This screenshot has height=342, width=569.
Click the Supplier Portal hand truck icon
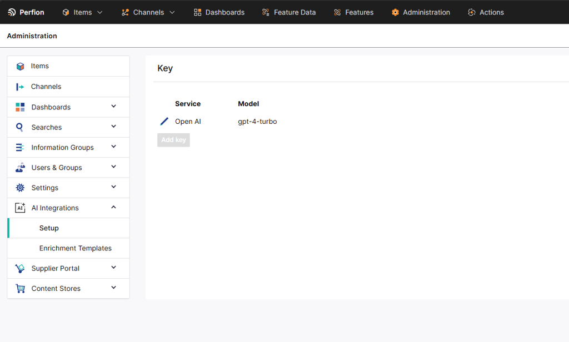click(x=20, y=268)
